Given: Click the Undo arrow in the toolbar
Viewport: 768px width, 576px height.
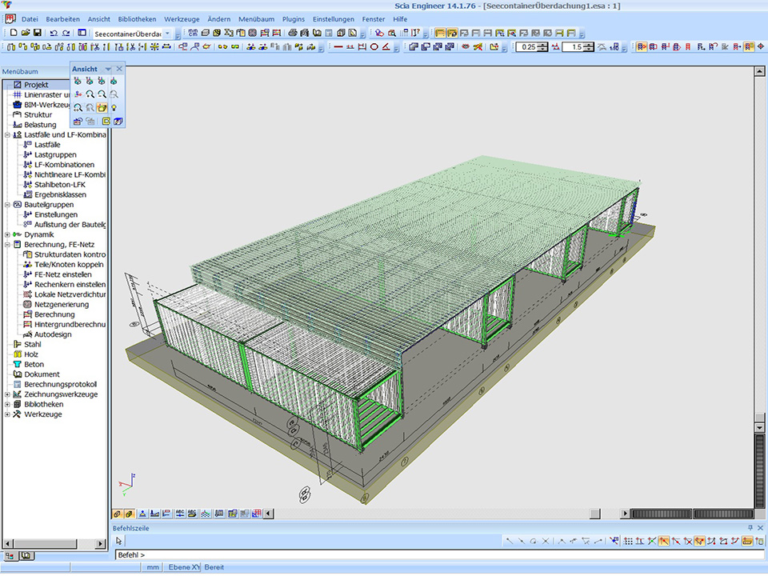Looking at the screenshot, I should pos(54,33).
